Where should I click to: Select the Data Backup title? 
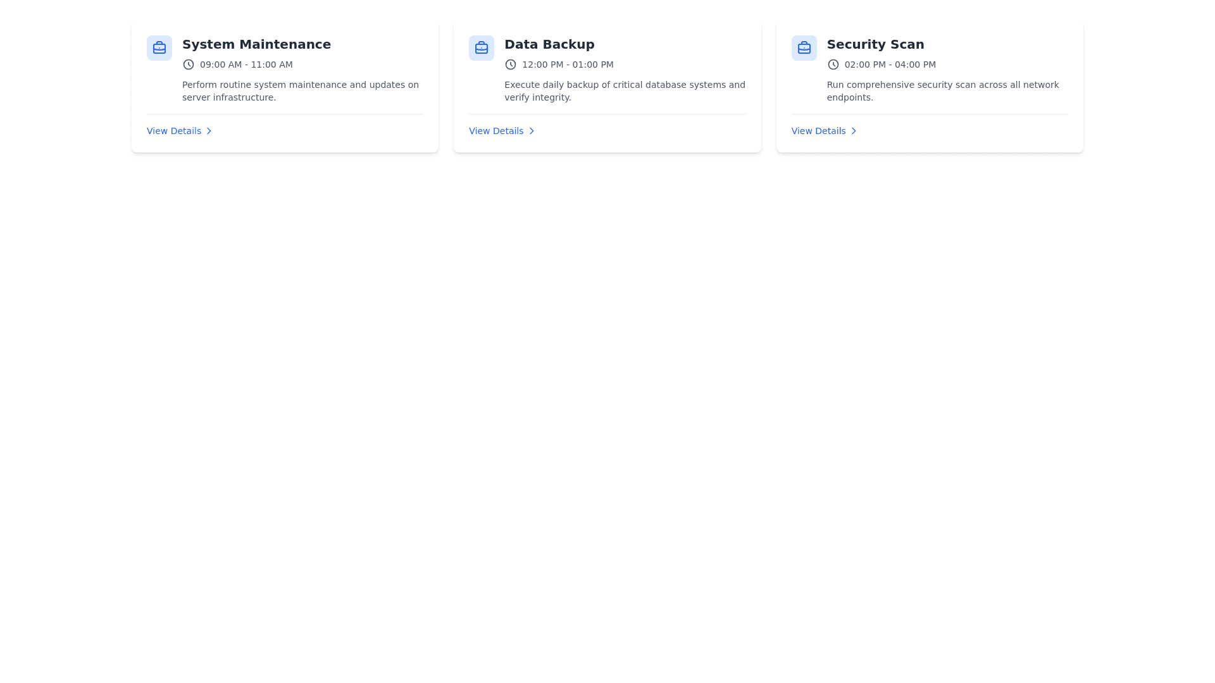(x=549, y=44)
